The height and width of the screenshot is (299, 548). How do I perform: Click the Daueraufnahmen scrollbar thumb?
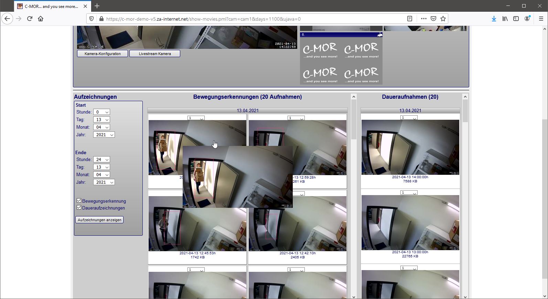click(x=465, y=111)
